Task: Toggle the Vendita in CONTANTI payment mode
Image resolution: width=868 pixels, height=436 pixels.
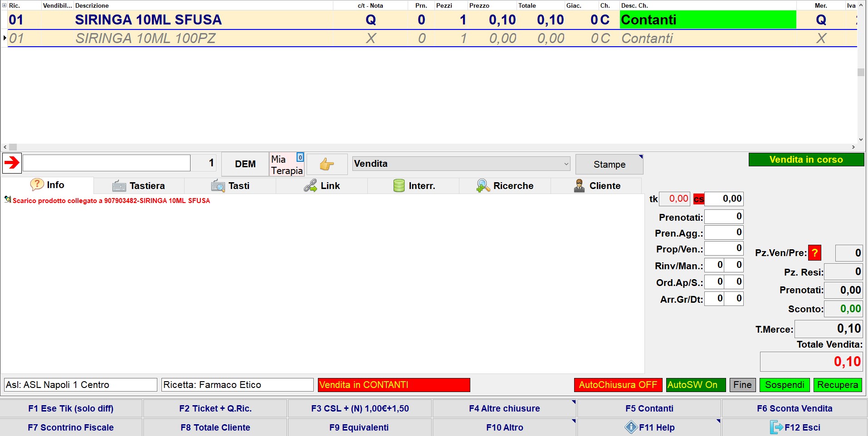Action: pos(394,385)
